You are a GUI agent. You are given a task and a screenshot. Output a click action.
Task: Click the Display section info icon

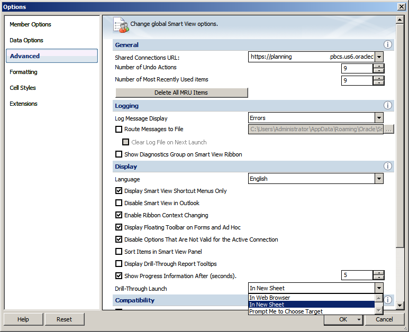click(x=388, y=166)
